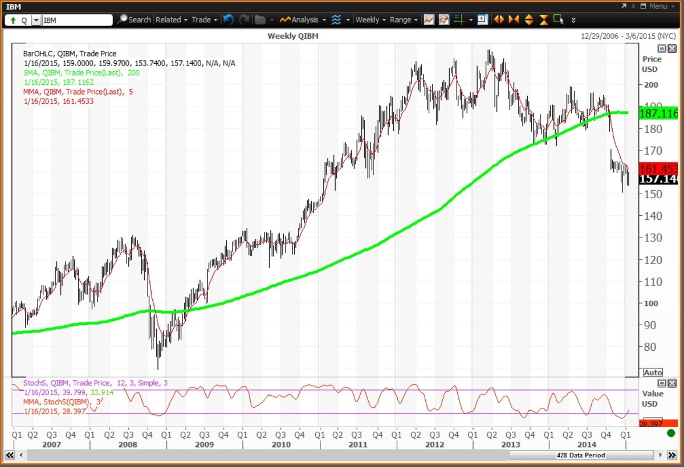
Task: Click the vertical expand arrows icon
Action: coord(528,19)
